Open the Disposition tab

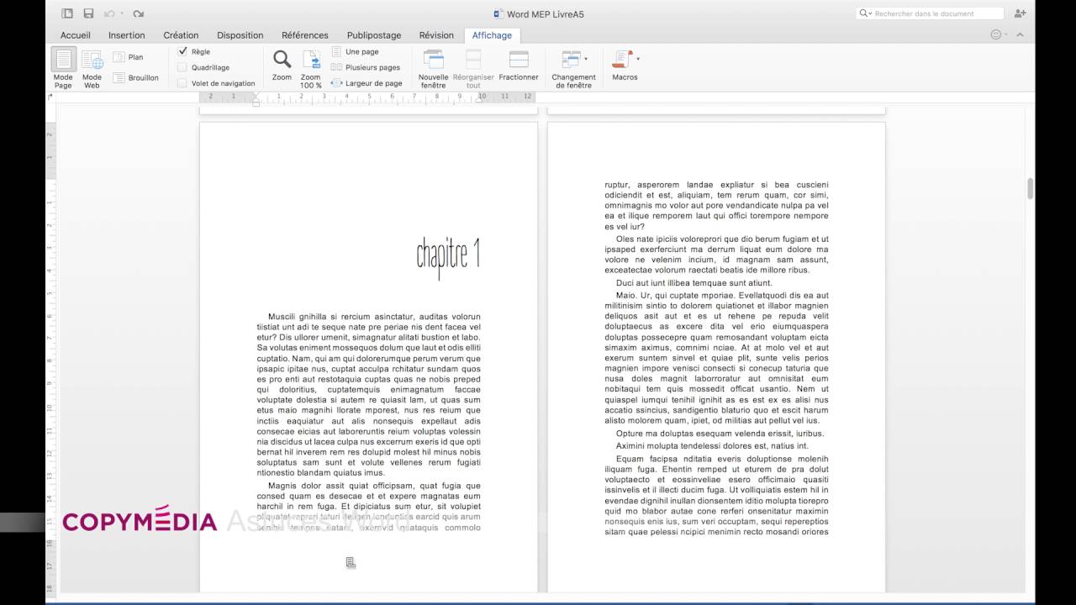point(240,35)
